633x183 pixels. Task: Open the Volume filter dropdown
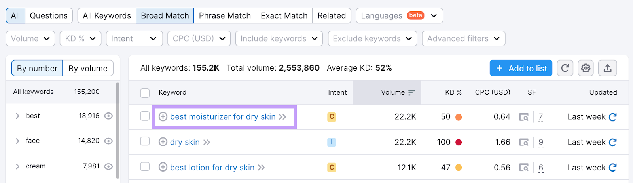point(30,38)
